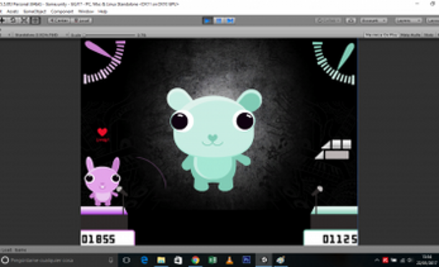Click the red antivirus tray icon

tap(385, 260)
